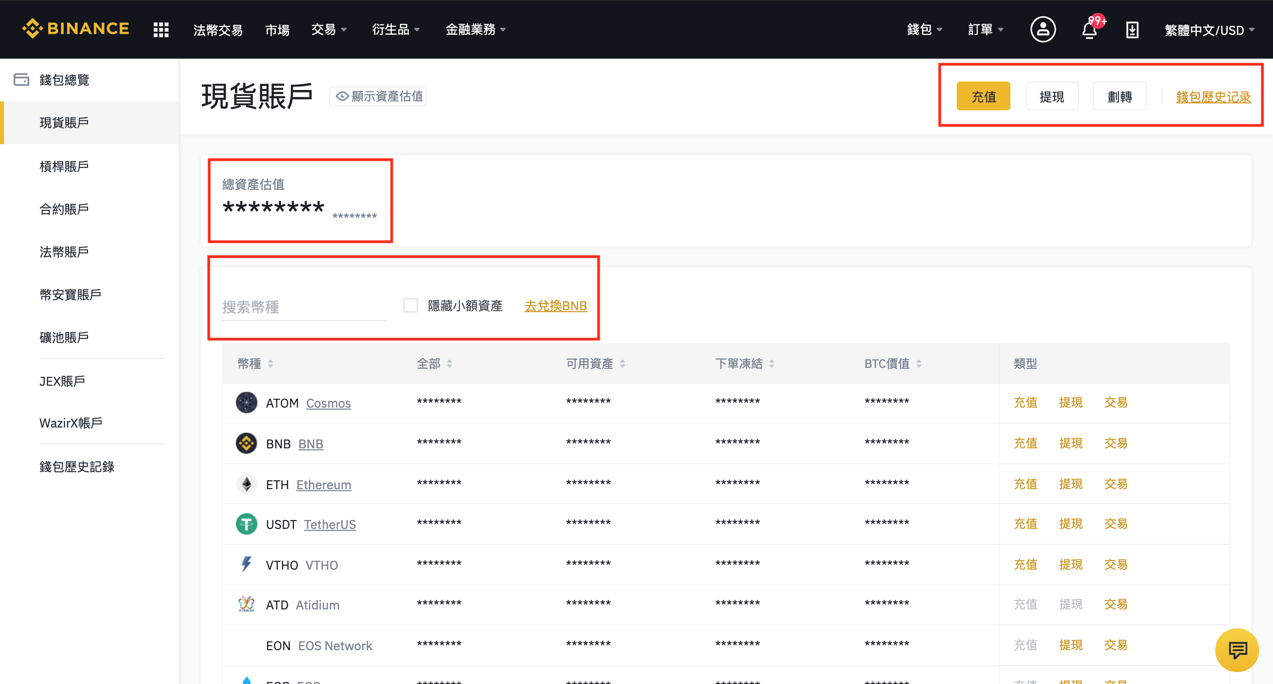The image size is (1273, 684).
Task: Open the chat support bubble
Action: point(1237,650)
